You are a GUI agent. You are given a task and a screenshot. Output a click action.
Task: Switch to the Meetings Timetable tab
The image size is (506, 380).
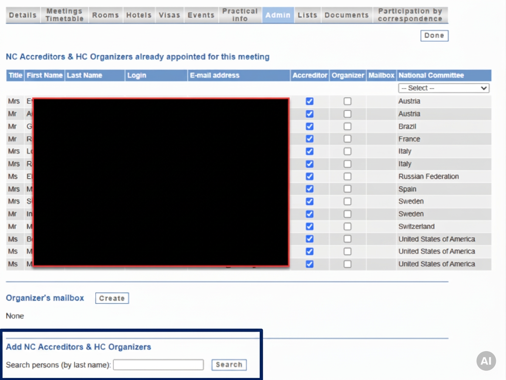(x=65, y=15)
